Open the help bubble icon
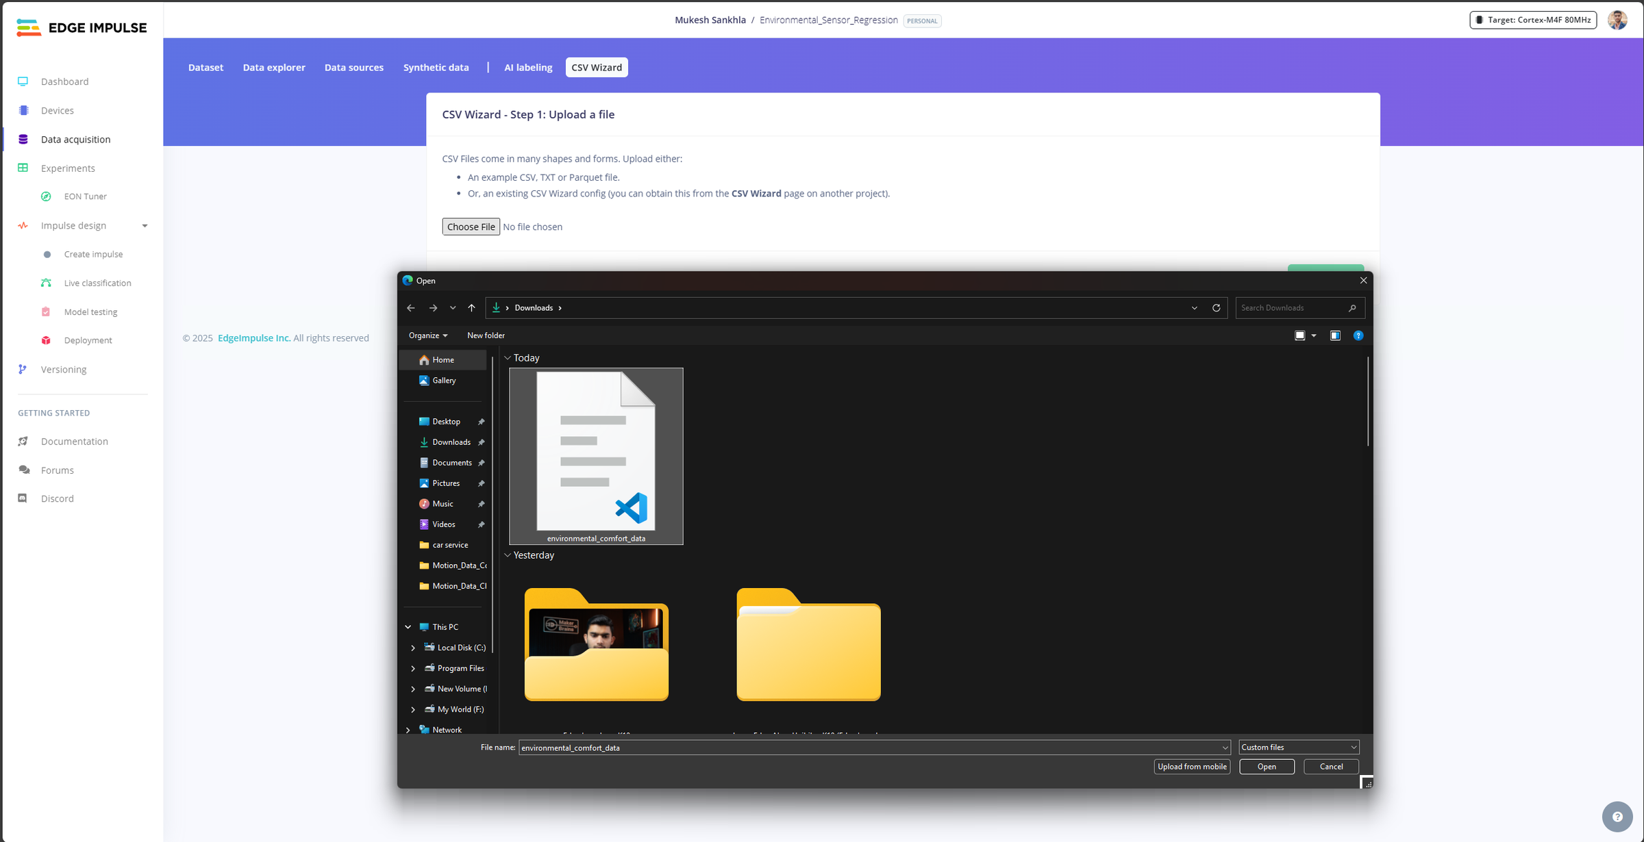Image resolution: width=1644 pixels, height=842 pixels. point(1617,816)
